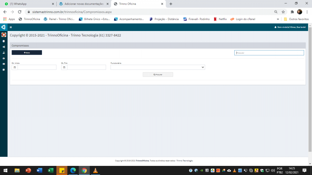Open the taskbar clock and date
Image resolution: width=312 pixels, height=175 pixels.
pyautogui.click(x=292, y=170)
